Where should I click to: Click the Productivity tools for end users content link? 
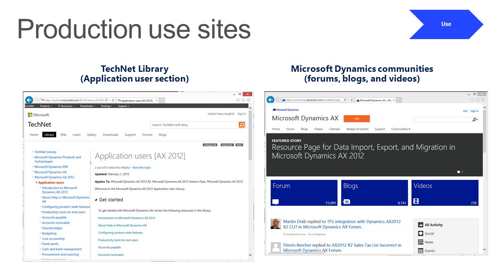pos(118,240)
